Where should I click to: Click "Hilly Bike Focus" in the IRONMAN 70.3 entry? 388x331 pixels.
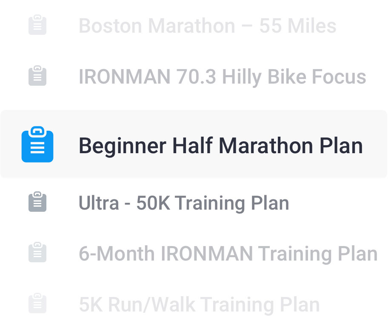coord(294,77)
